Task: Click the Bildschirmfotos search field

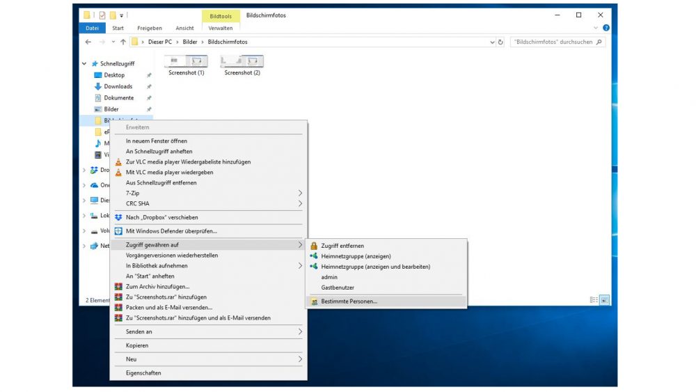Action: pos(557,42)
